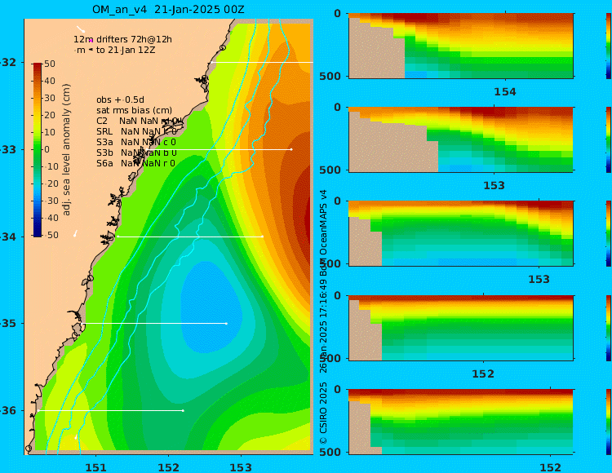Click the 0 tick label on anomaly colorbar
Screen dimensions: 612x473
pos(47,149)
